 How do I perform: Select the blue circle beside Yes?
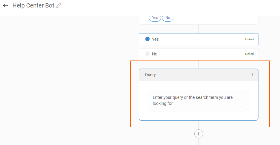[x=147, y=39]
